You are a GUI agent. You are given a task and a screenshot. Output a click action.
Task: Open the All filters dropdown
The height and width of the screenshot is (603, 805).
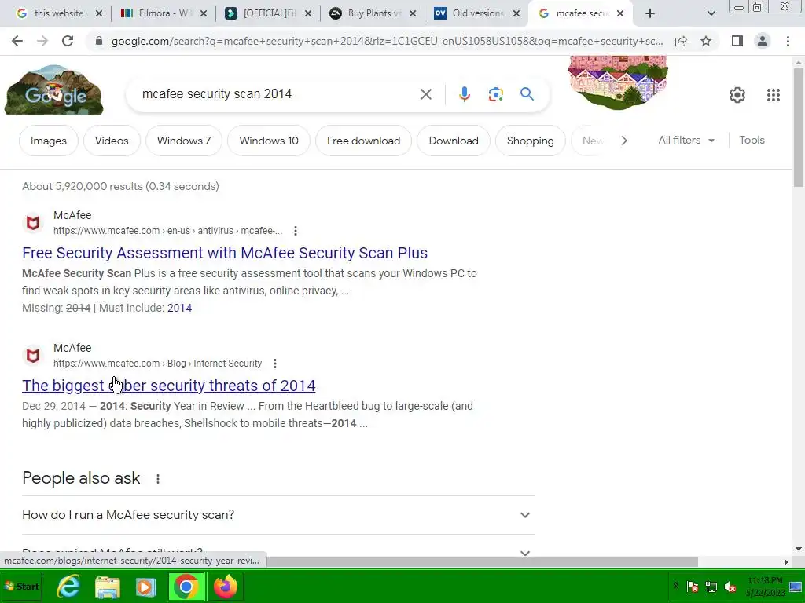[x=686, y=140]
